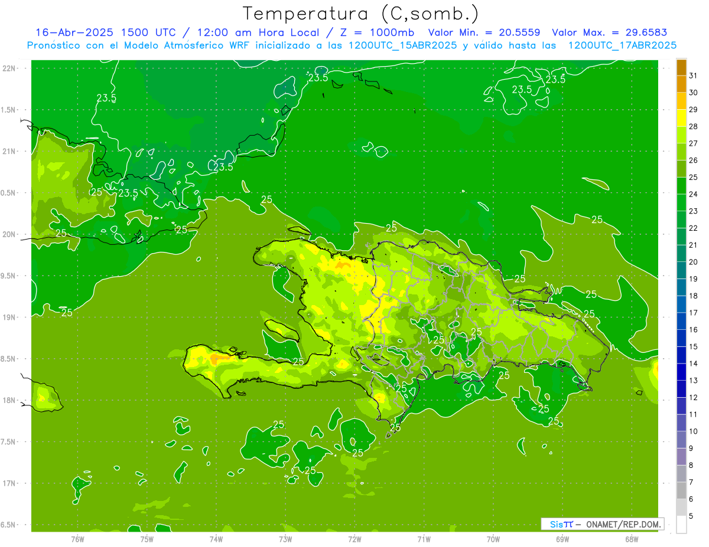
Task: Click the 21N latitude axis label
Action: tap(9, 152)
